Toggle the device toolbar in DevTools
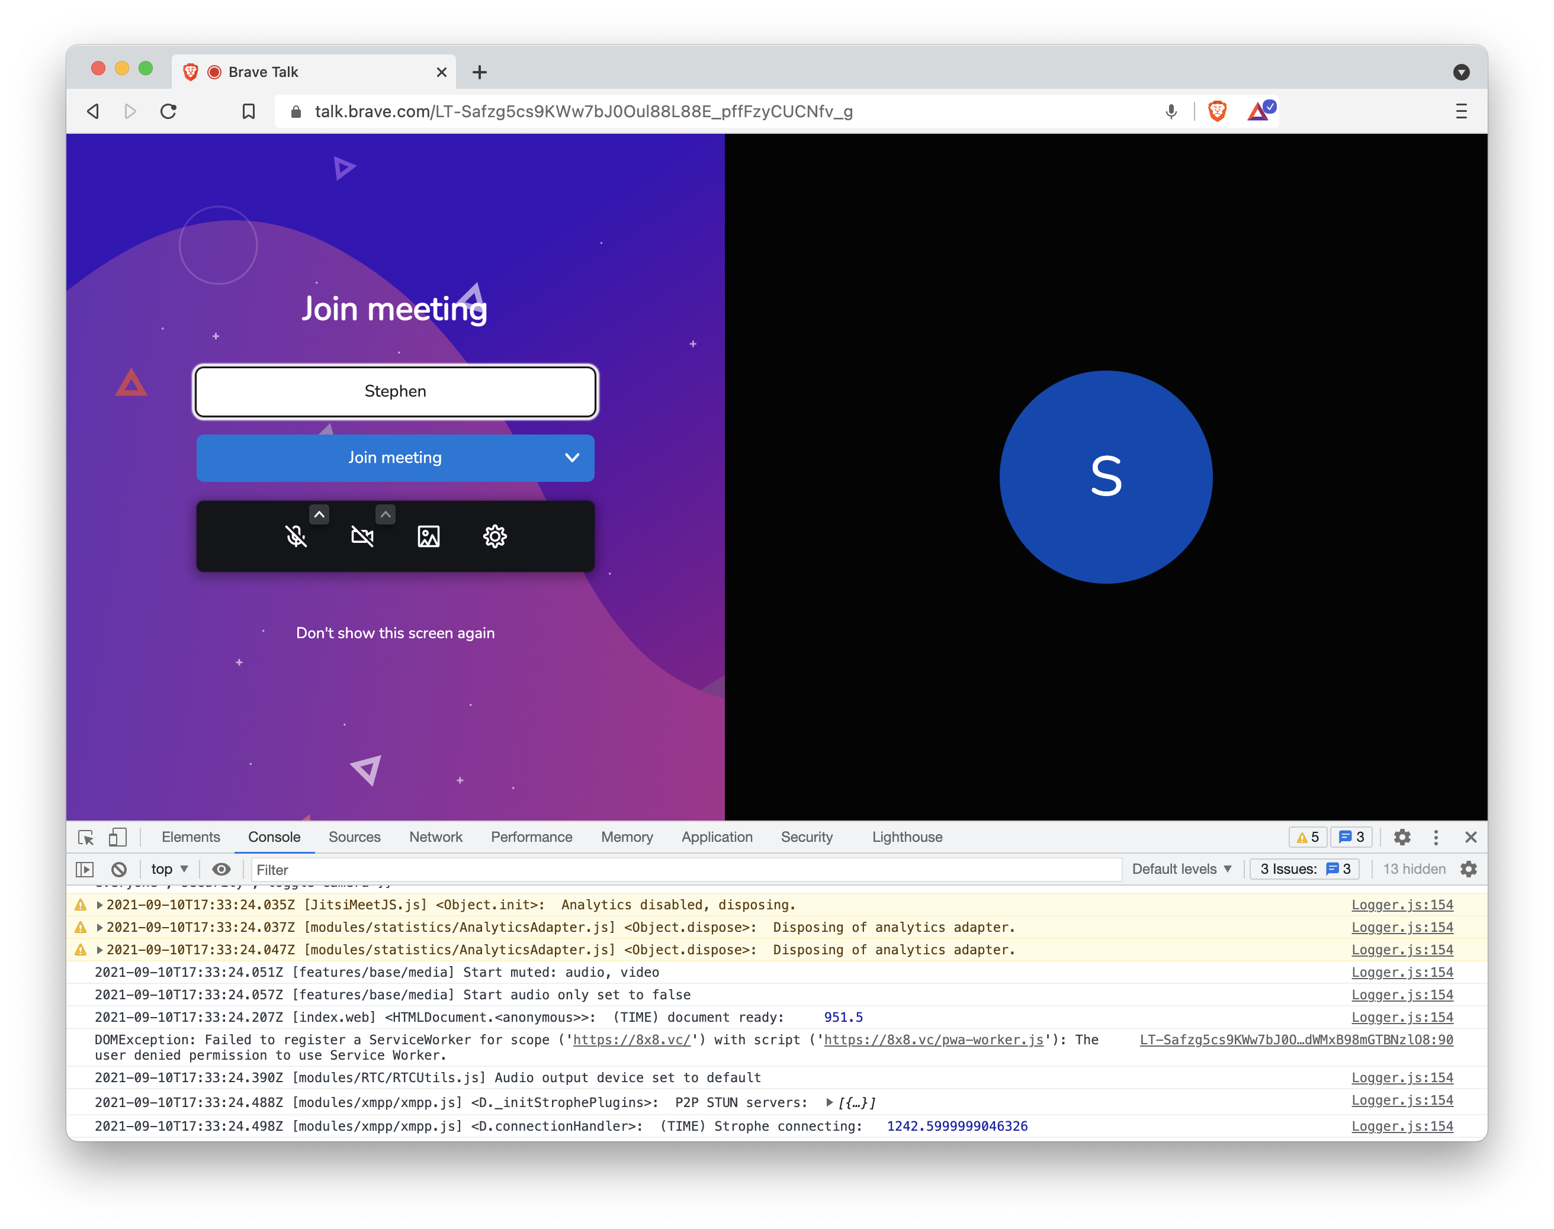The height and width of the screenshot is (1229, 1554). (117, 837)
